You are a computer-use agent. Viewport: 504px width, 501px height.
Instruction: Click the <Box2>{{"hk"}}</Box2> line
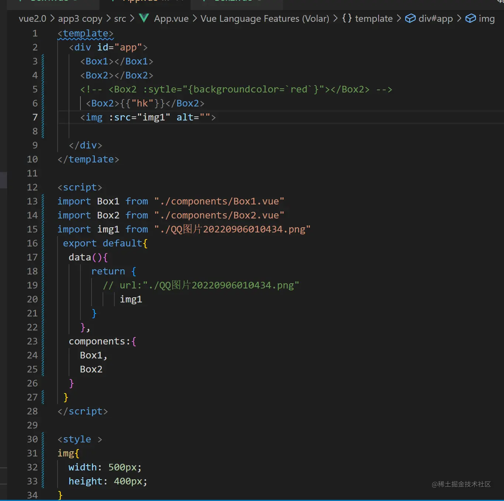point(145,104)
